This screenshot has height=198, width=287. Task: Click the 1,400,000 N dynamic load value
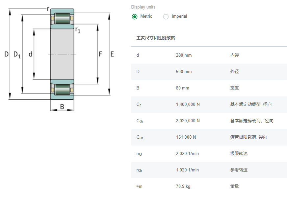point(188,104)
